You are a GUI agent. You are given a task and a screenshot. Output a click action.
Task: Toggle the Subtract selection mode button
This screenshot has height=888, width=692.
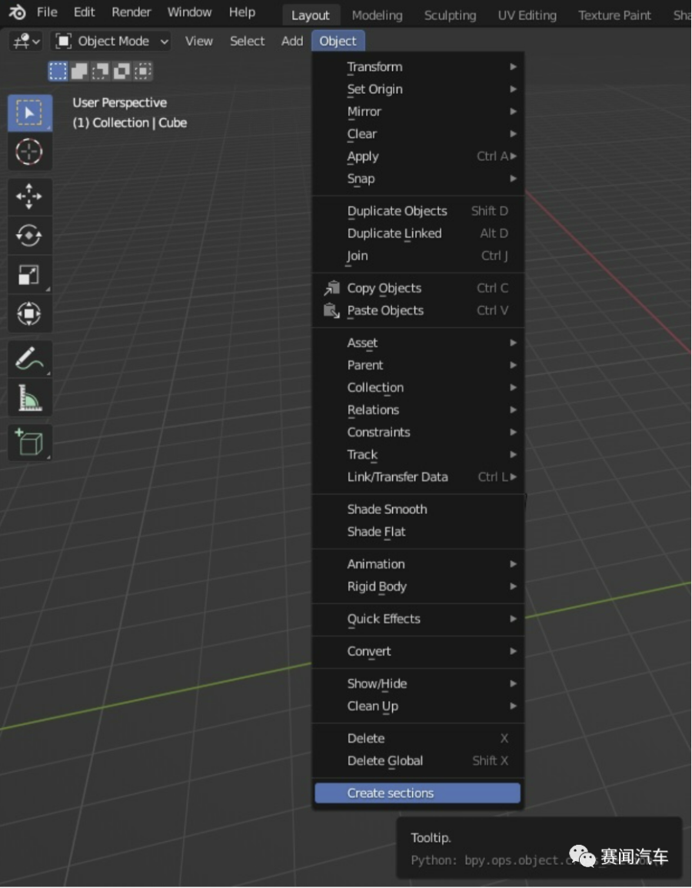(x=100, y=72)
